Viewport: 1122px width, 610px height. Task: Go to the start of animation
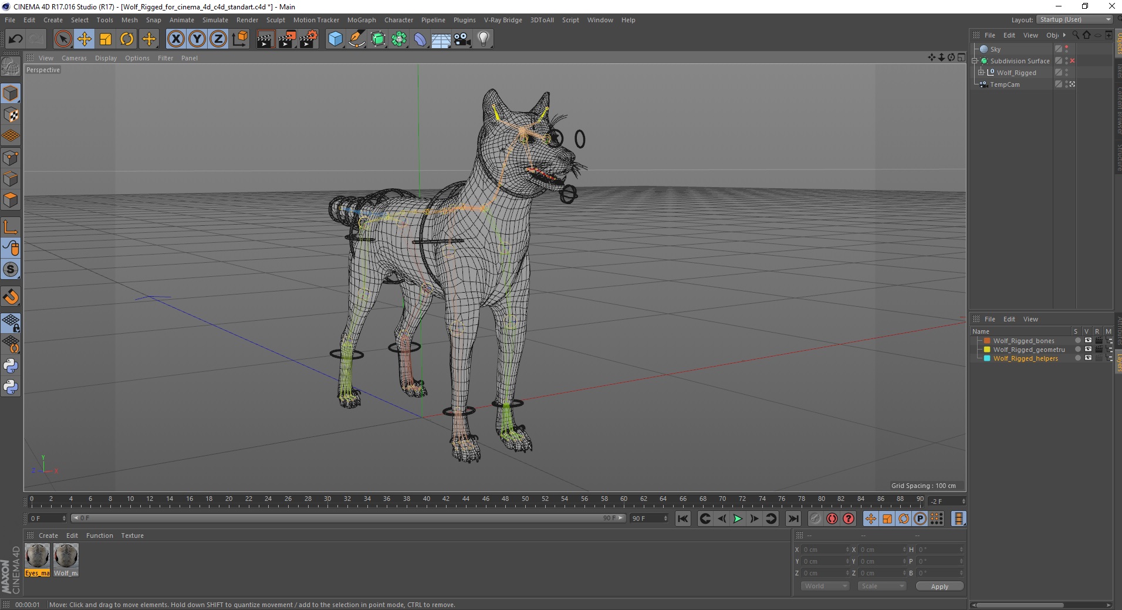(x=682, y=518)
